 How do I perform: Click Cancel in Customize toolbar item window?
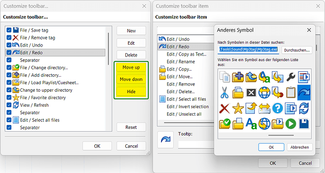[305, 163]
